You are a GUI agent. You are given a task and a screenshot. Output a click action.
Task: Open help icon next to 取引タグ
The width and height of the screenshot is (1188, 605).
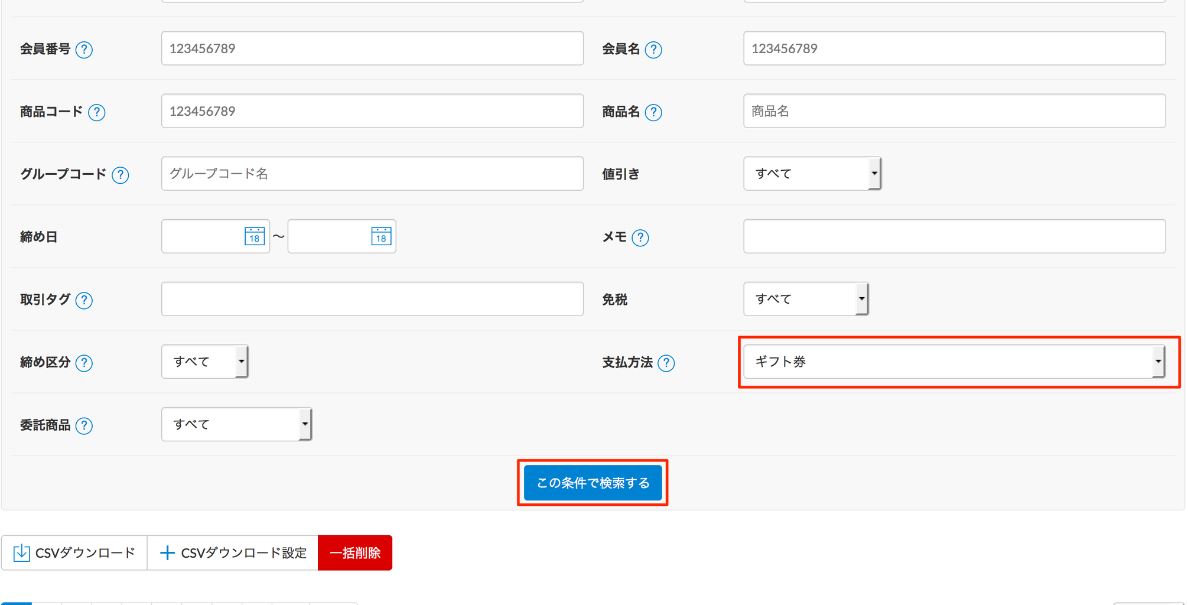point(84,300)
